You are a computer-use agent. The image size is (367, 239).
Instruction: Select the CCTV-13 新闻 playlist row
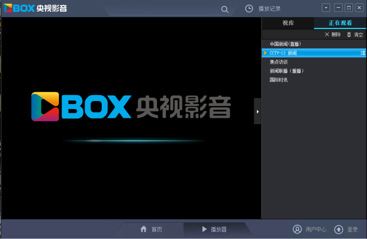pyautogui.click(x=314, y=53)
